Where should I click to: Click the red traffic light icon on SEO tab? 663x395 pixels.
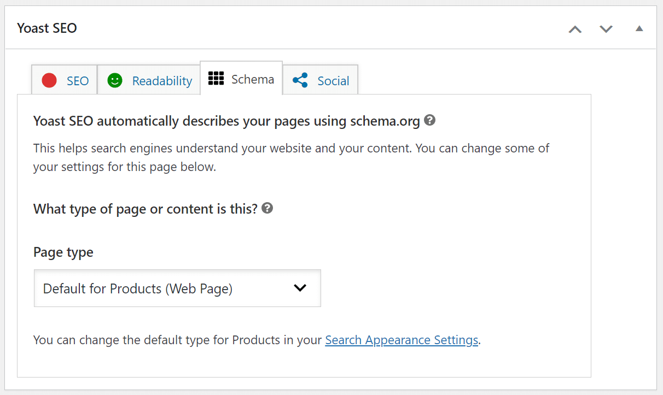(49, 80)
